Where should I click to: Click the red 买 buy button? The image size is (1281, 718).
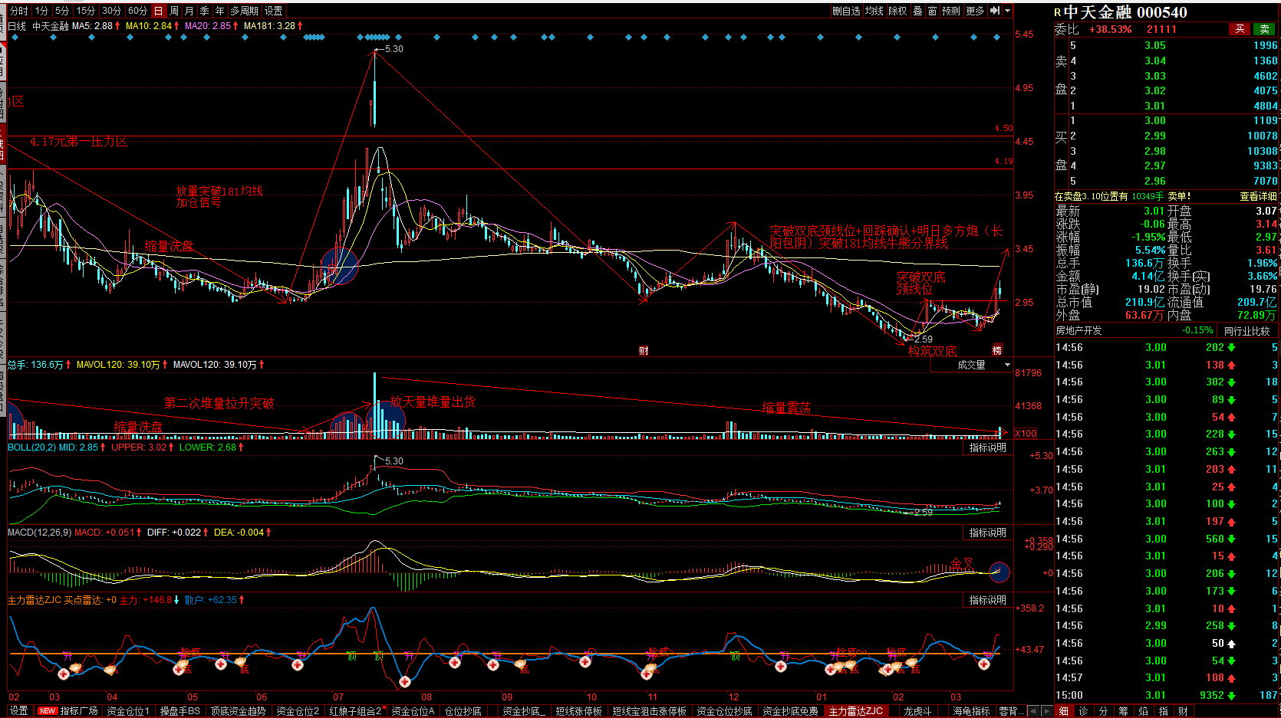pos(1240,29)
